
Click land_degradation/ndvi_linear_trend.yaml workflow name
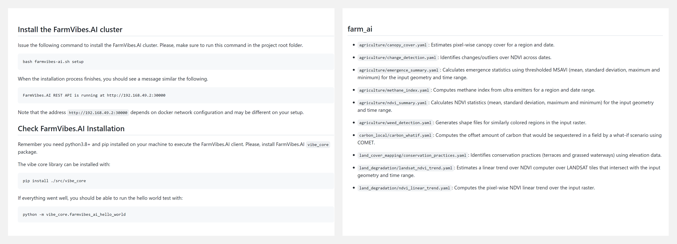pos(404,188)
